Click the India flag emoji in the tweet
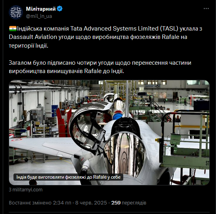216x214 pixels. pos(13,29)
